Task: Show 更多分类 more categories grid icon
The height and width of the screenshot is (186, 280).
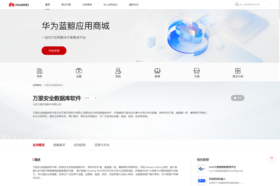Action: [x=238, y=71]
